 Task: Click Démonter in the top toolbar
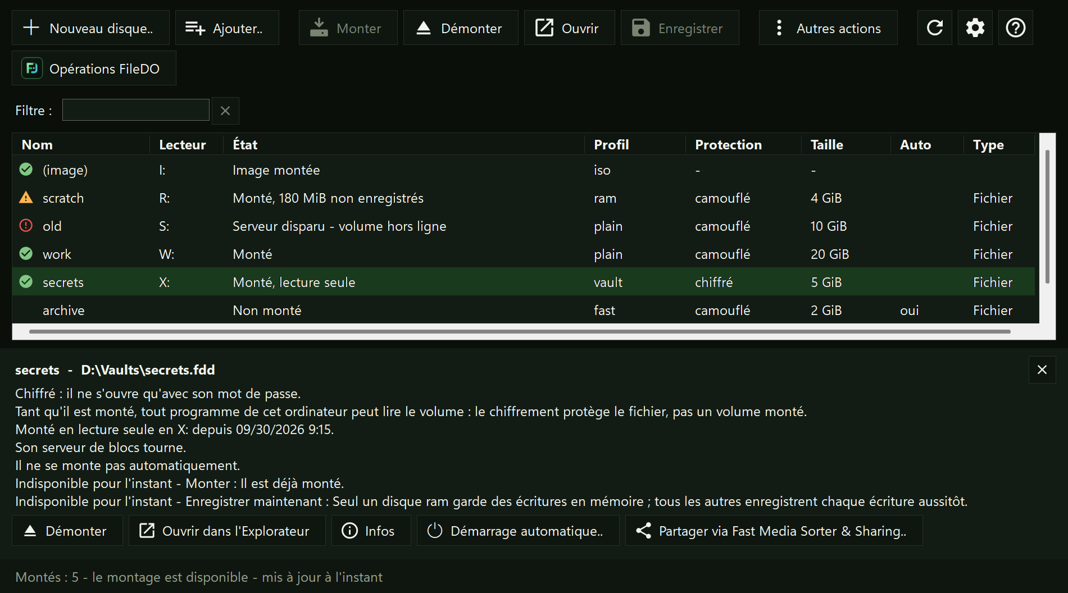coord(461,28)
